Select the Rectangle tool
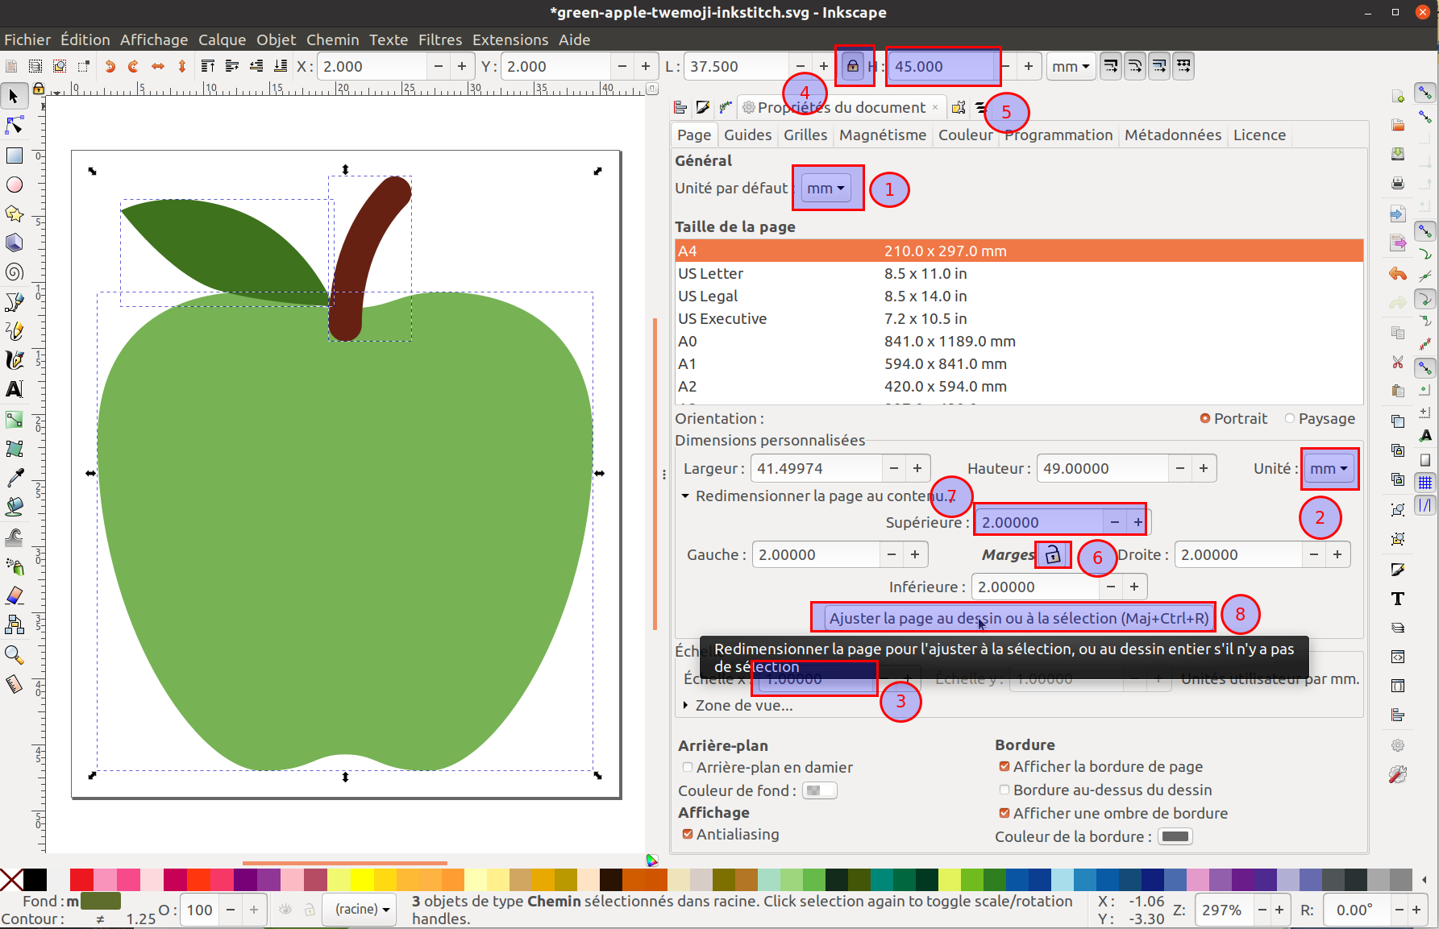 click(x=15, y=155)
